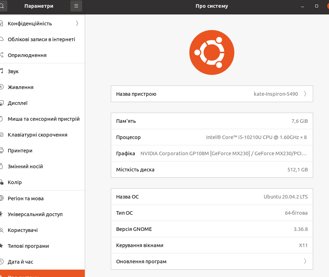Click the Графіка label
Viewport: 329px width, 277px height.
[125, 153]
